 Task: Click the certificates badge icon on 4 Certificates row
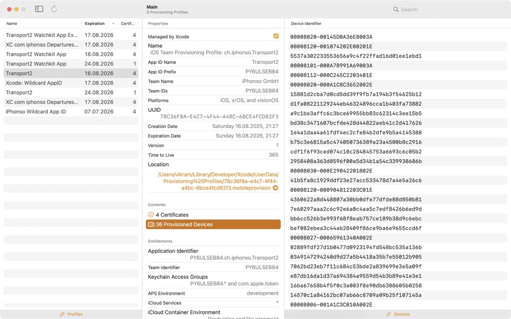tap(151, 214)
